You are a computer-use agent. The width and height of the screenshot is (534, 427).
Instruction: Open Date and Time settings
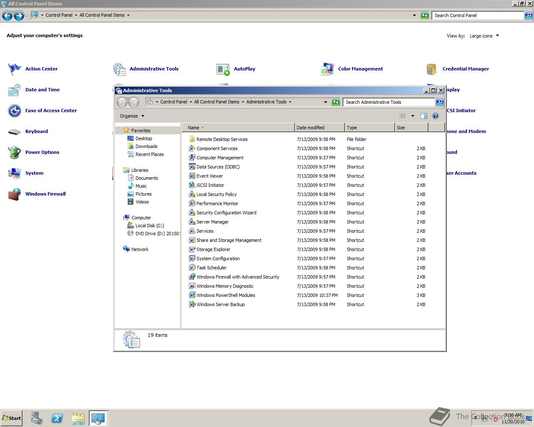[34, 90]
